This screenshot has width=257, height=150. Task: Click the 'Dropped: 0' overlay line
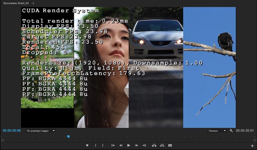pos(44,52)
